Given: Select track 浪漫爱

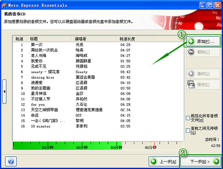Looking at the screenshot, I should 37,83.
